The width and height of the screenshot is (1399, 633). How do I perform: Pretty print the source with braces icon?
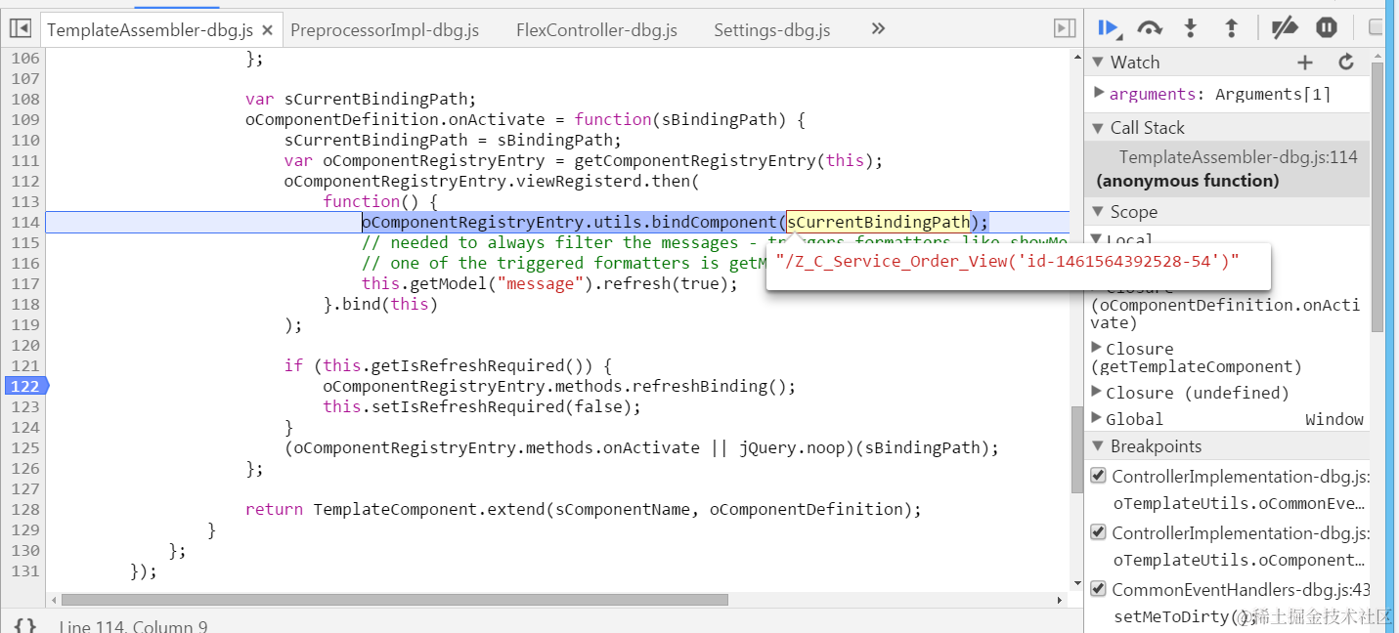[x=25, y=626]
